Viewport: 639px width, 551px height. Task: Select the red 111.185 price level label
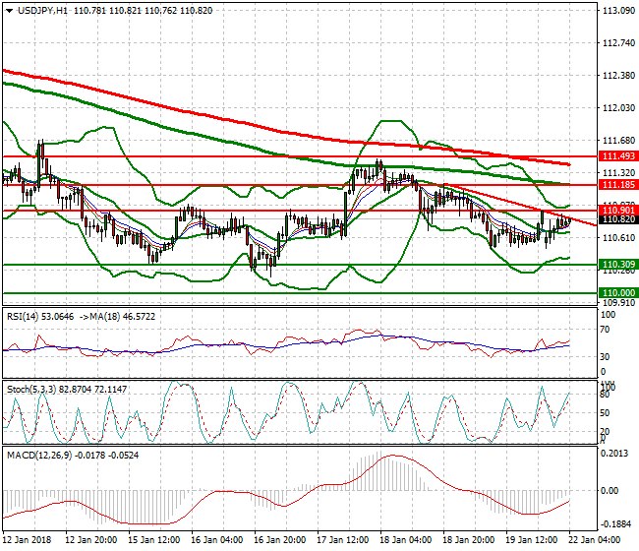(618, 185)
